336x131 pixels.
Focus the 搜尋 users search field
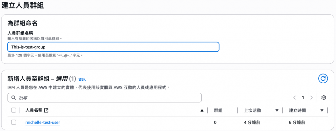[105, 98]
